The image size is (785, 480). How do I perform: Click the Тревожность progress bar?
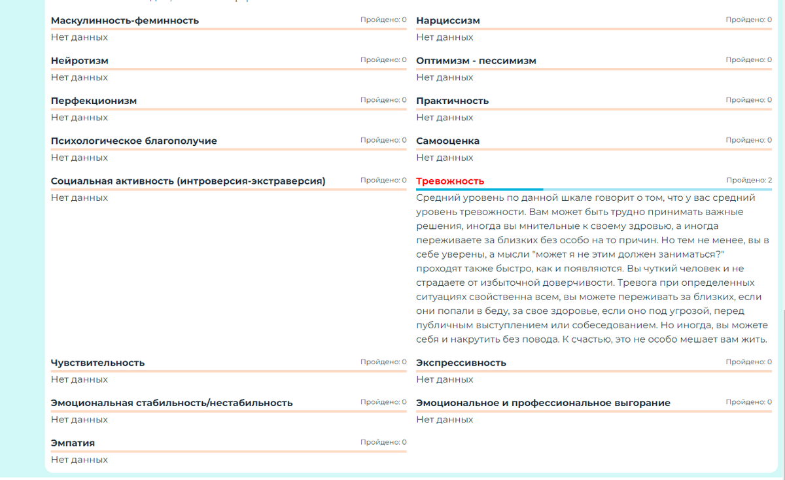pyautogui.click(x=594, y=189)
